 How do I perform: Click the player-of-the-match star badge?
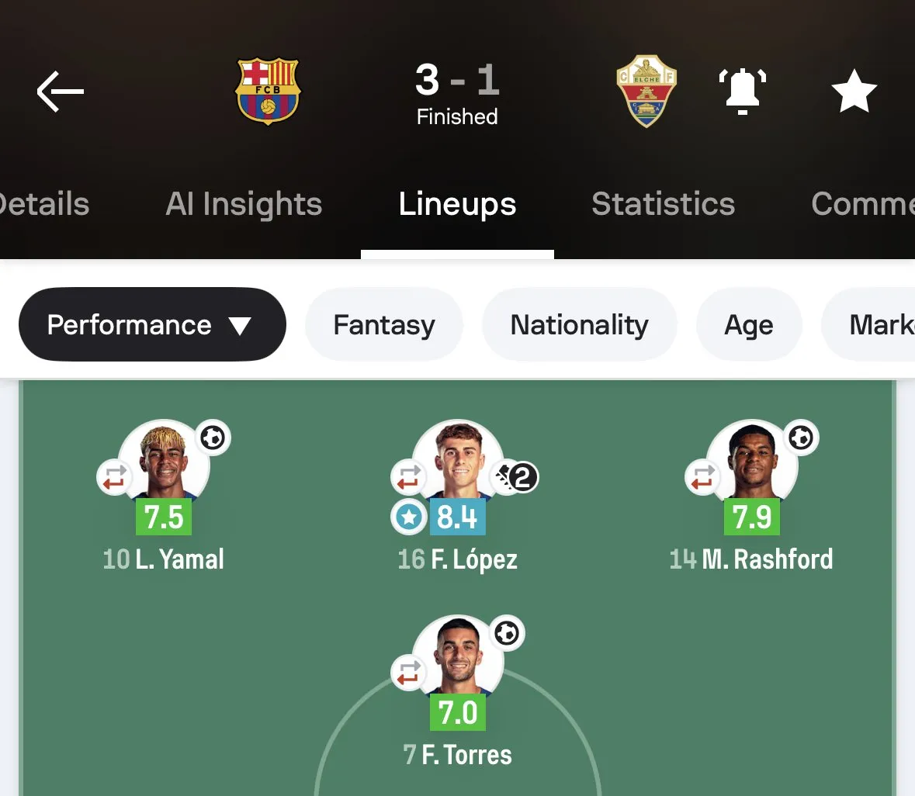coord(409,517)
